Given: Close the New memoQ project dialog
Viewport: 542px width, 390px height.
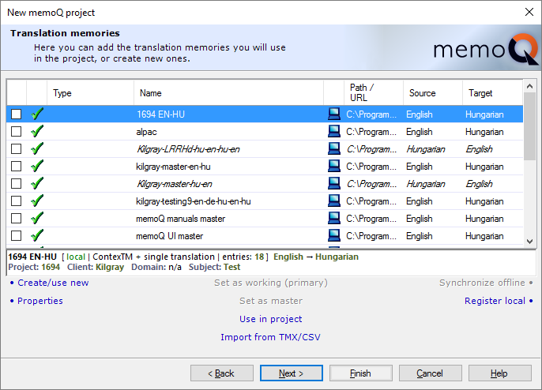Looking at the screenshot, I should tap(529, 12).
